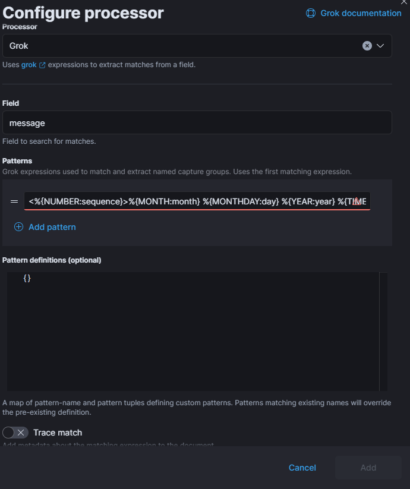410x489 pixels.
Task: Expand the Processor dropdown chevron
Action: [380, 46]
